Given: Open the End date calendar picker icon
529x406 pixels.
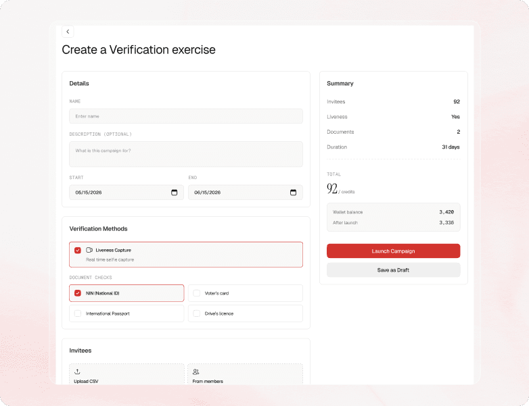Looking at the screenshot, I should point(293,193).
